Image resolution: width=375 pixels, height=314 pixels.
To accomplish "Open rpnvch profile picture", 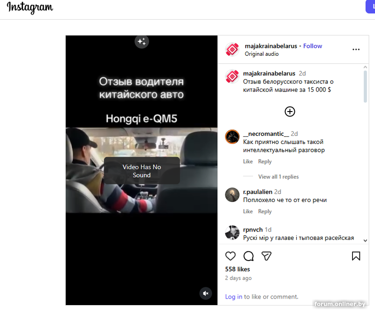I will (232, 232).
